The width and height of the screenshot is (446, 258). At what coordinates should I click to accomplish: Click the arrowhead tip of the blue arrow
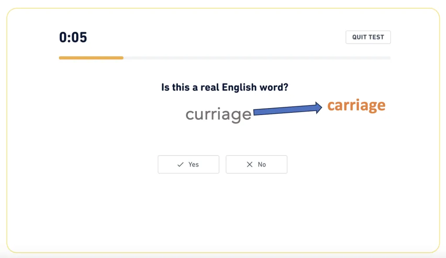tap(320, 107)
